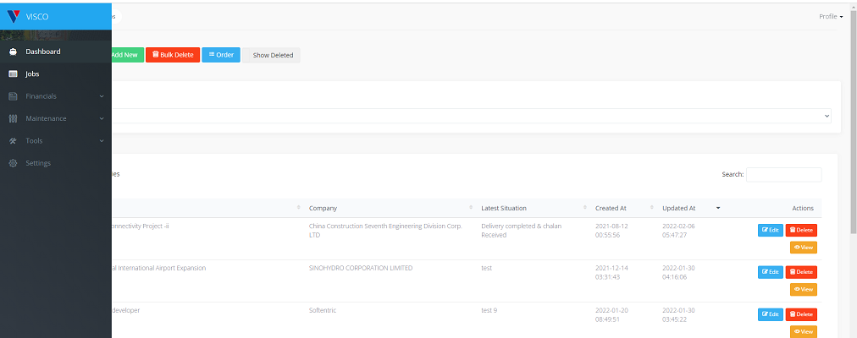Expand the Financials menu chevron
Image resolution: width=857 pixels, height=338 pixels.
[x=102, y=96]
